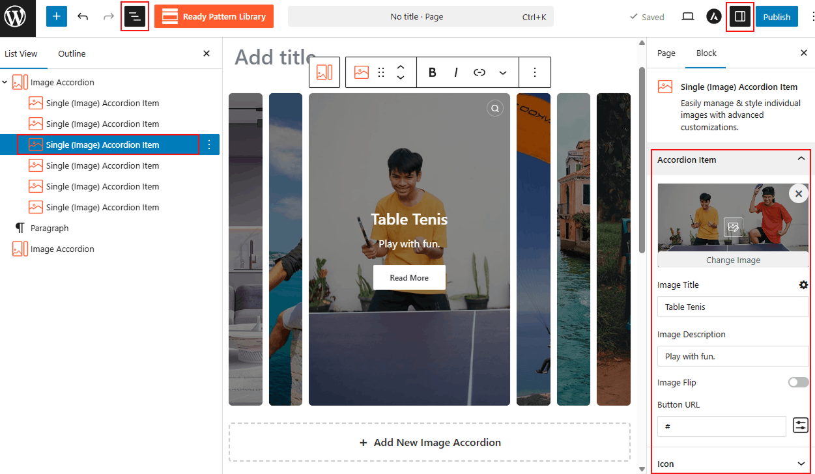Image resolution: width=815 pixels, height=474 pixels.
Task: Open the block inserter plus button
Action: (x=57, y=17)
